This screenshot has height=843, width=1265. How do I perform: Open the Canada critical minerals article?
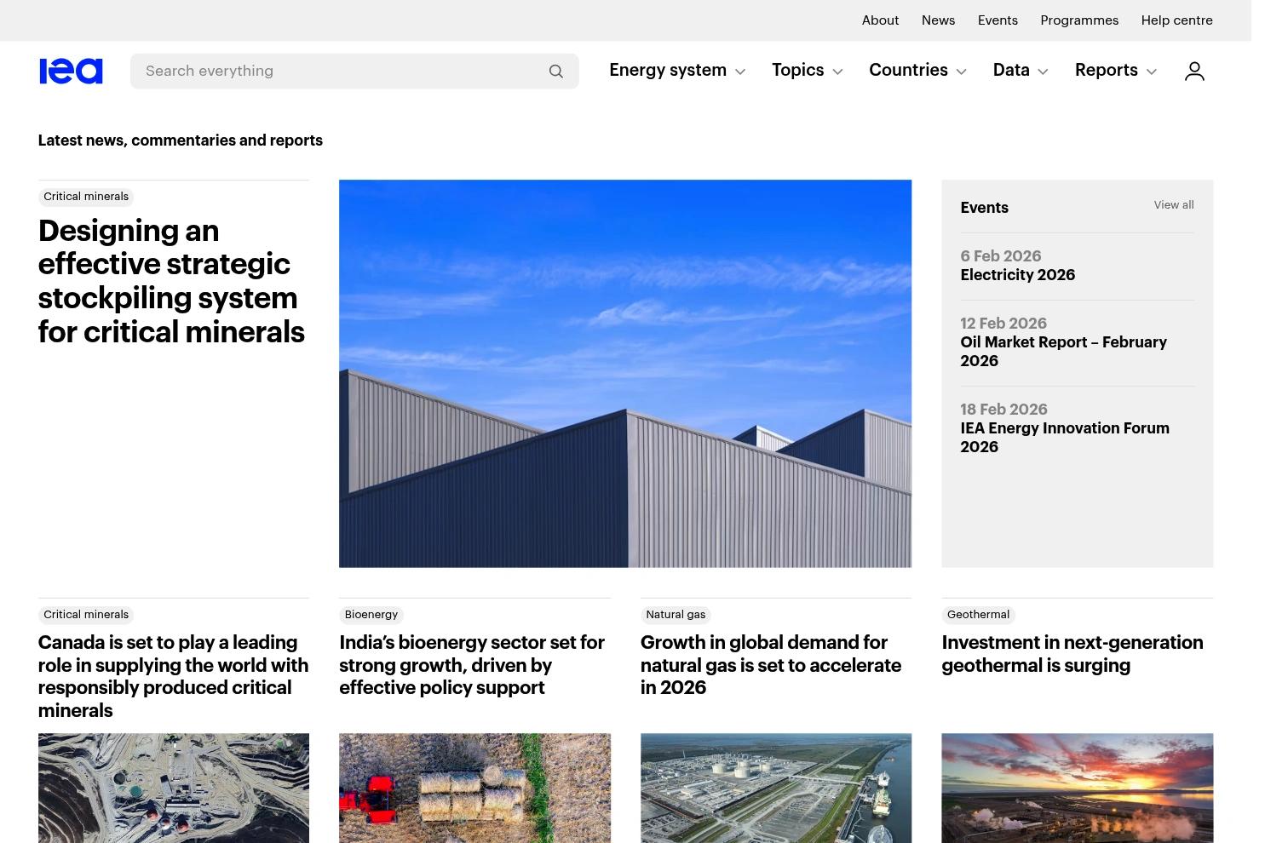(173, 676)
